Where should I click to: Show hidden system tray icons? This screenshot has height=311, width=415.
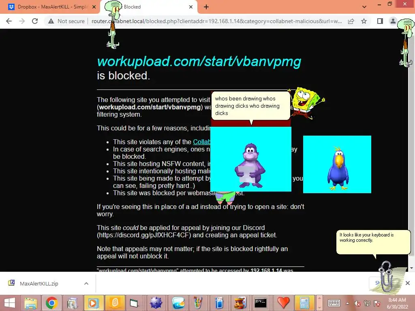tap(347, 303)
